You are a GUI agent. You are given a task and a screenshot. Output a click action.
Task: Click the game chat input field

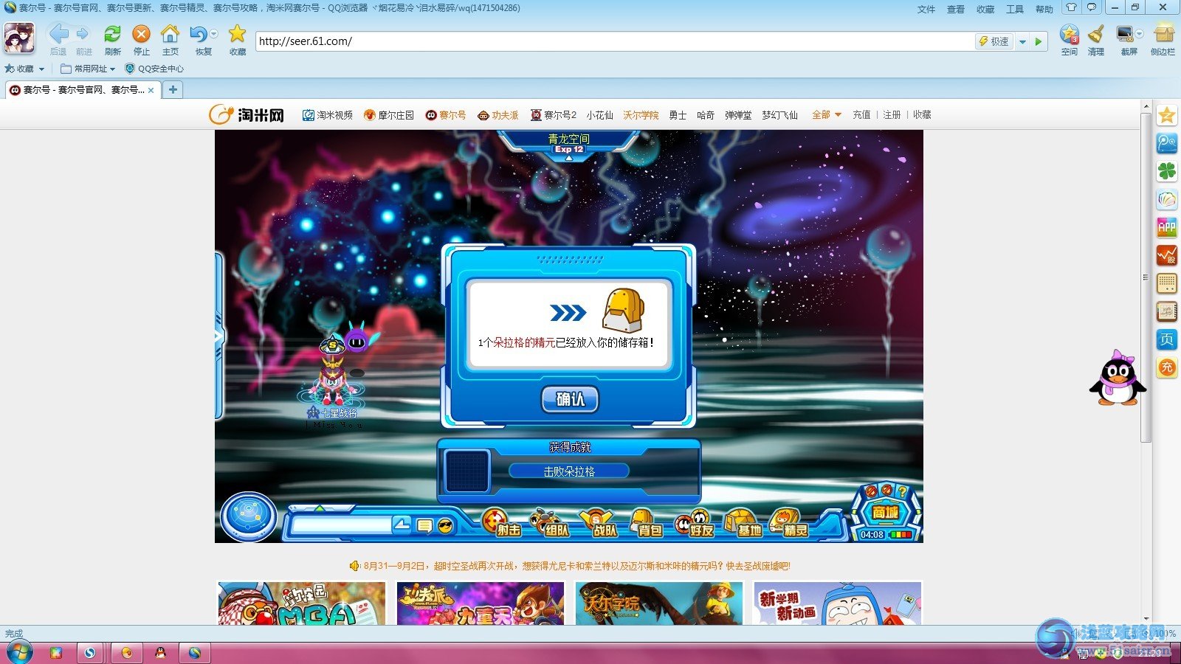(340, 525)
